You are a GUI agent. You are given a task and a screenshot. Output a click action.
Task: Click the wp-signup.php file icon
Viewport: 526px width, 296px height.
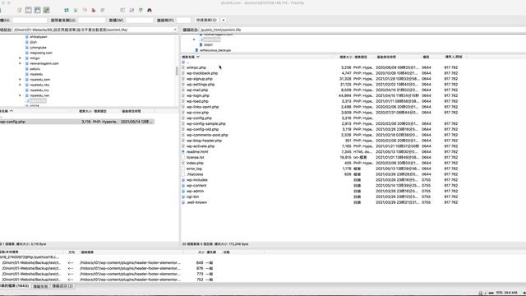point(183,79)
